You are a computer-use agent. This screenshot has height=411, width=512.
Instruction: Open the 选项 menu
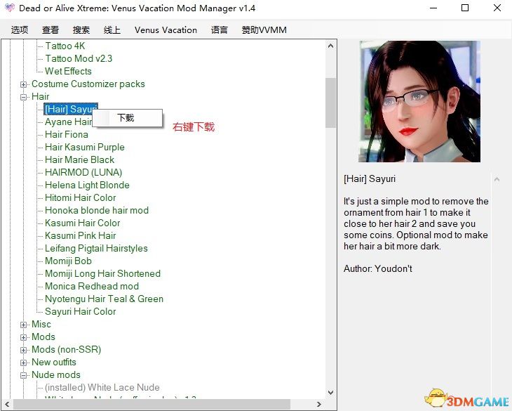20,30
